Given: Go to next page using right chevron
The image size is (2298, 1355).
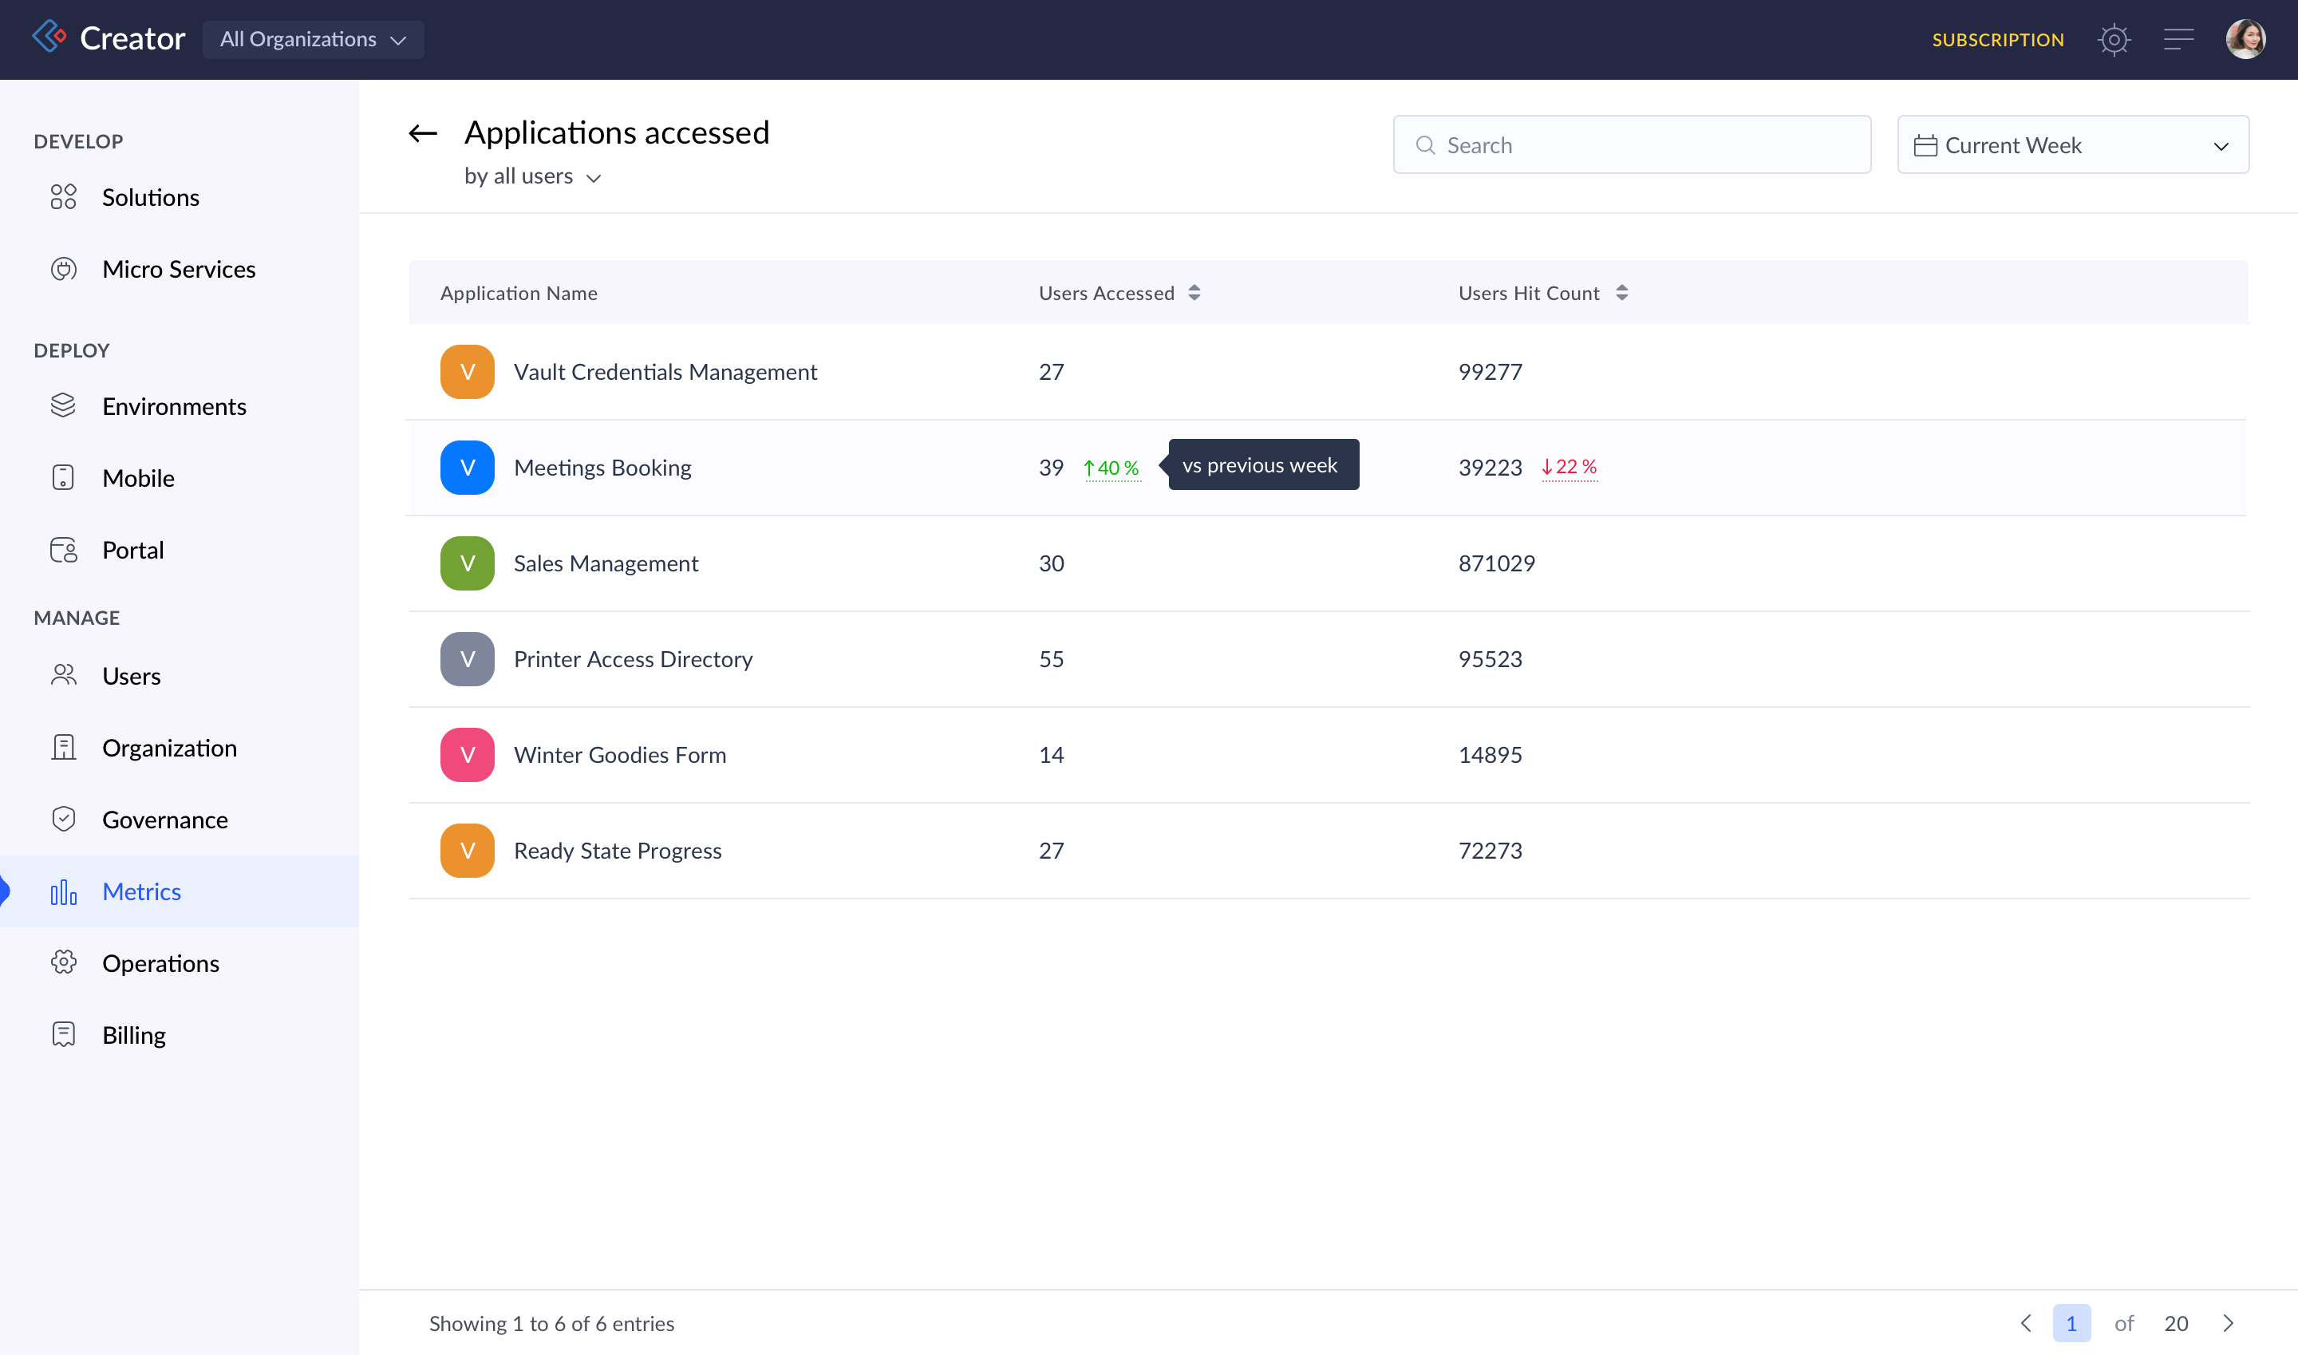Looking at the screenshot, I should pyautogui.click(x=2228, y=1323).
